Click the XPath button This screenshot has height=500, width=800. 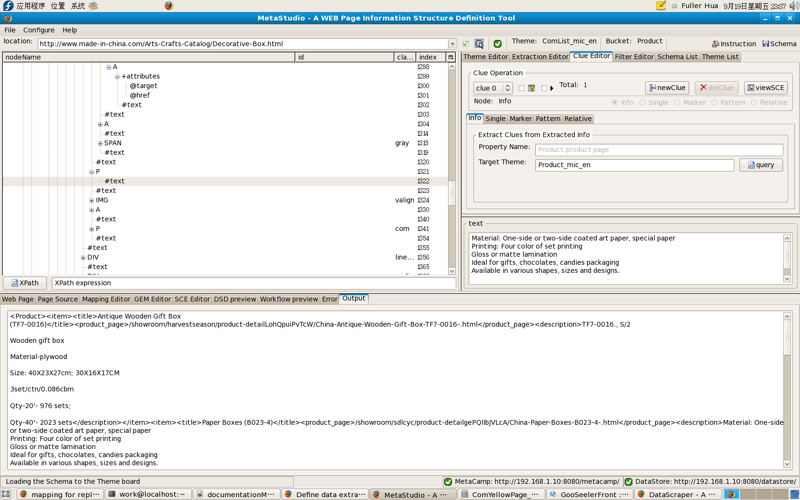click(25, 283)
